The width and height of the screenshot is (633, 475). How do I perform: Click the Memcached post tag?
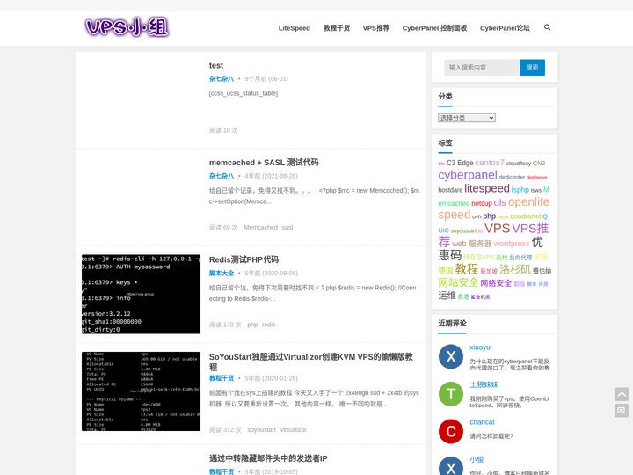coord(261,228)
